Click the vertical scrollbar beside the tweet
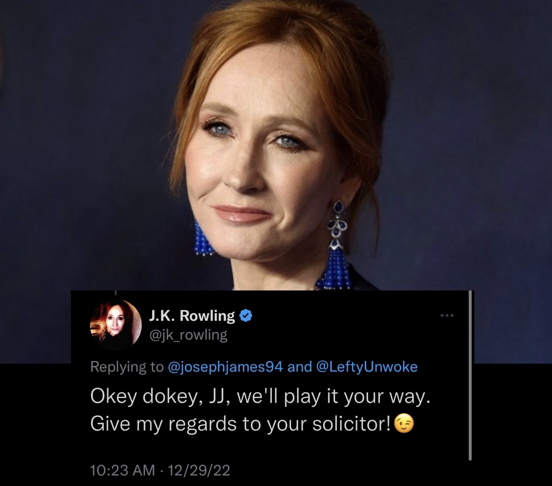Screen dimensions: 552x486 (x=470, y=376)
